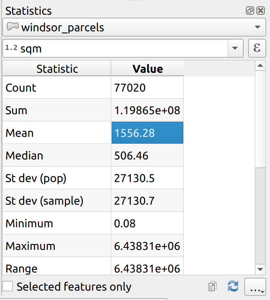Open the statistics options menu button
Viewport: 270px width, 300px height.
(x=256, y=287)
